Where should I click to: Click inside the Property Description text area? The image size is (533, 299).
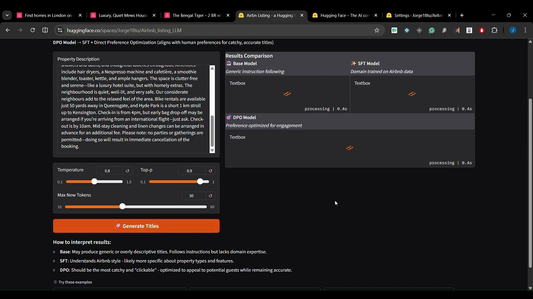[134, 109]
